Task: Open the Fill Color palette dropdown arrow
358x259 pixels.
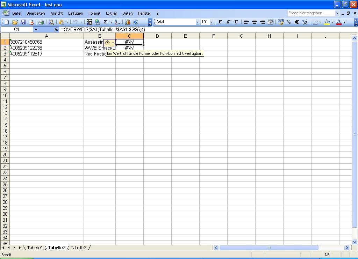Action: (x=332, y=22)
